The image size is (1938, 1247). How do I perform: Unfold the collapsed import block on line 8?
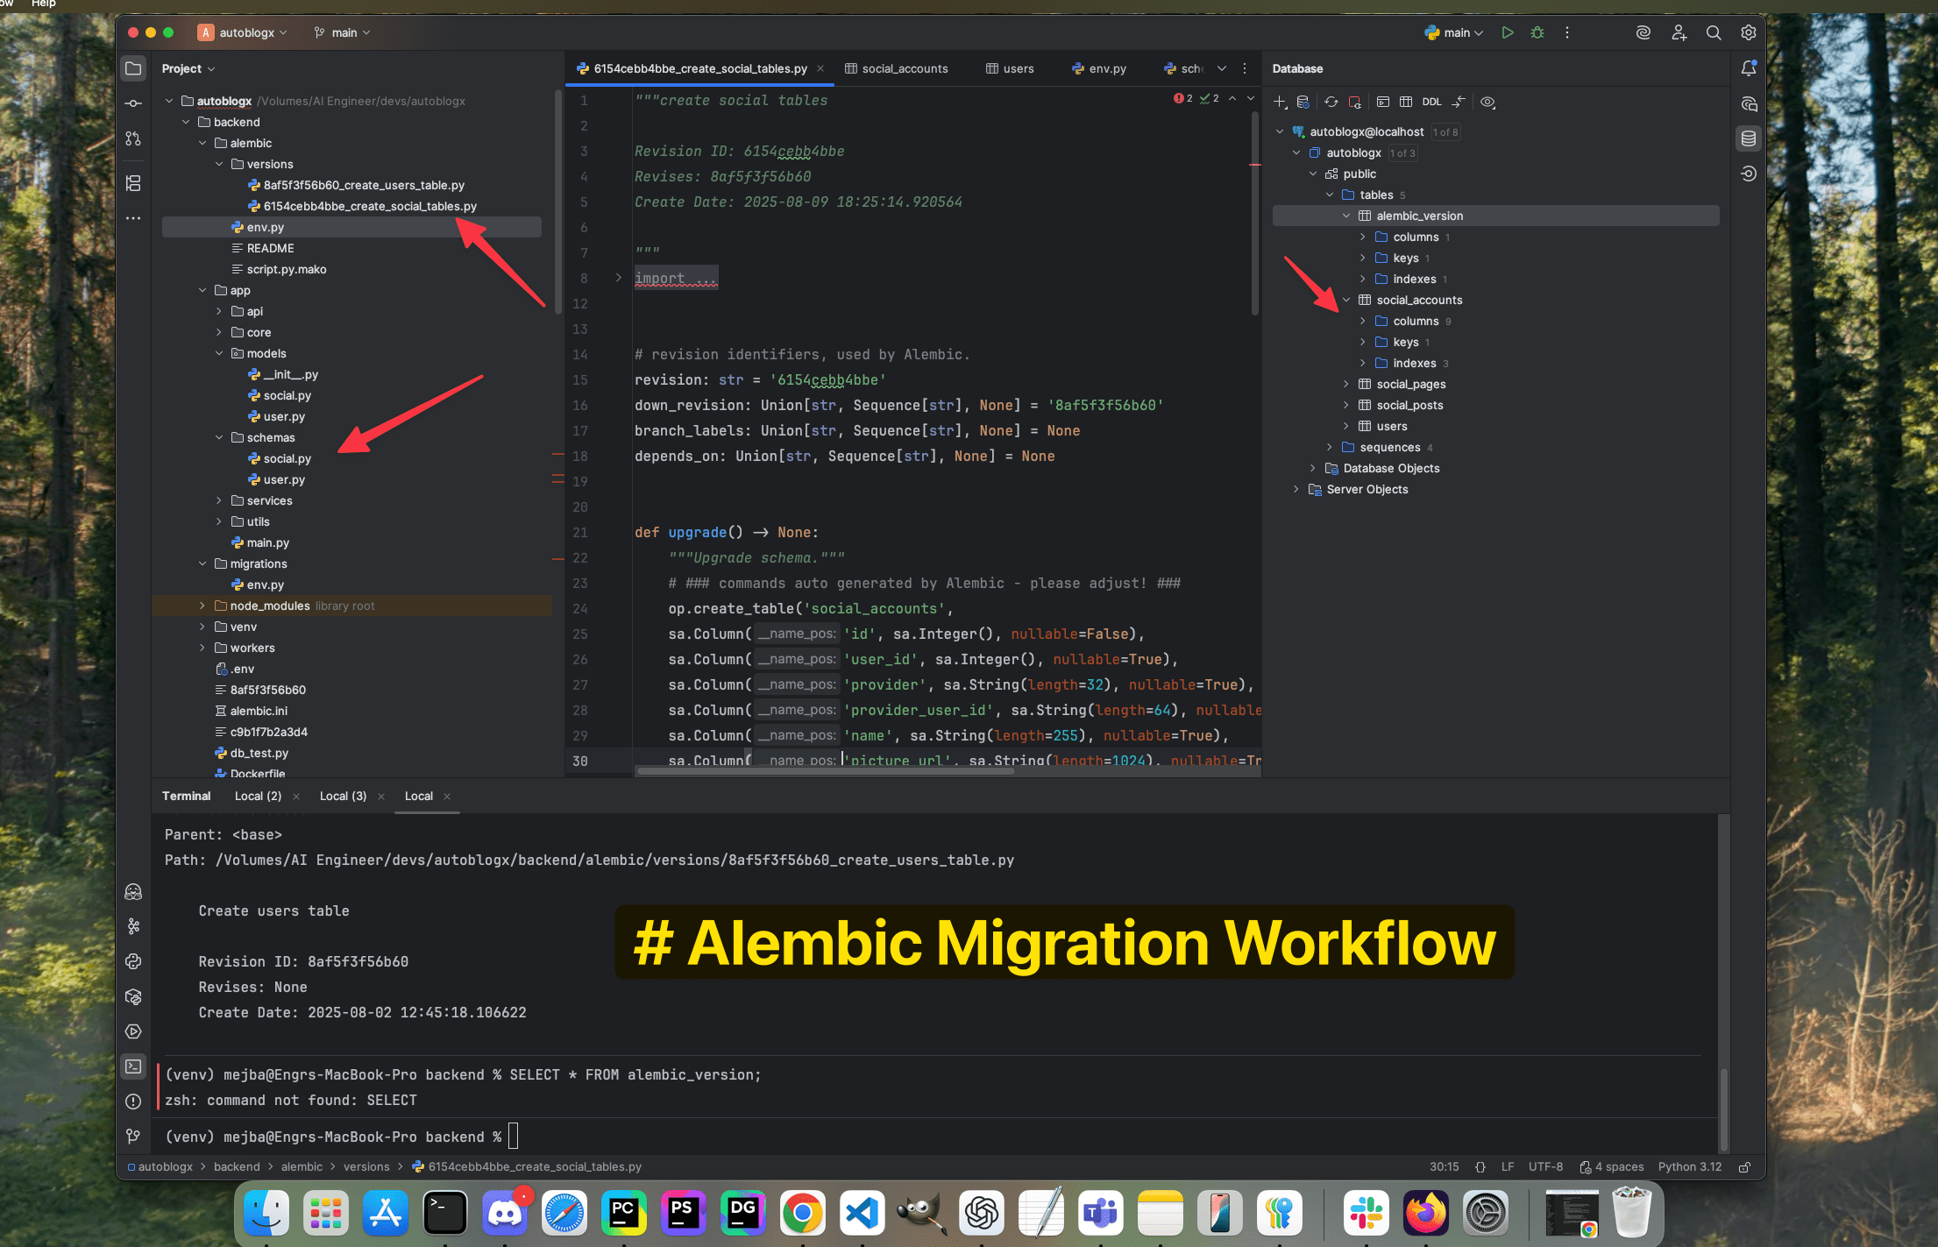point(618,278)
